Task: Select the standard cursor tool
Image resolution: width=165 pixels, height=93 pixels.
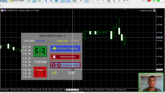Action: click(x=81, y=1)
